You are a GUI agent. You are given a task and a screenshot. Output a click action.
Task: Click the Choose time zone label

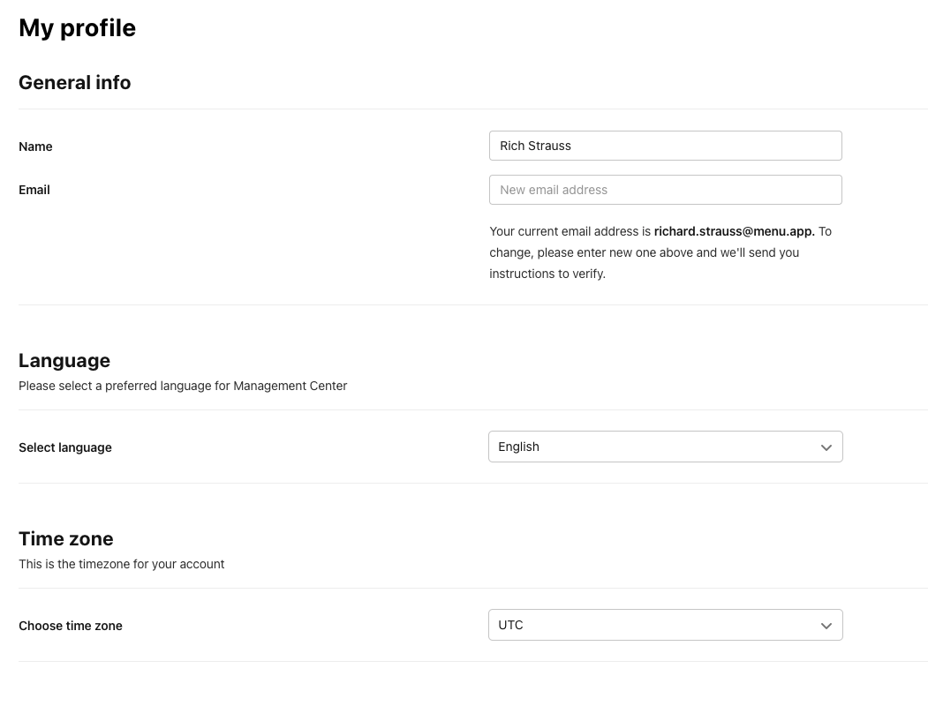pos(71,626)
